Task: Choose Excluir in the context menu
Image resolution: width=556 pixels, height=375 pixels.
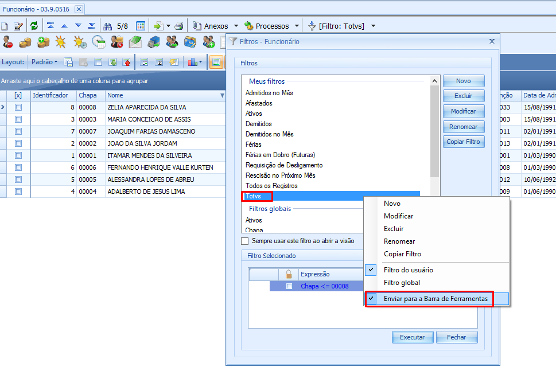Action: 394,229
